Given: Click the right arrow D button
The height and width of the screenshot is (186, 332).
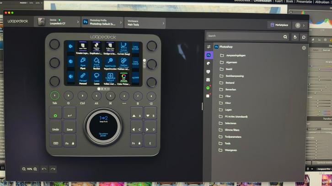Looking at the screenshot, I should (x=150, y=127).
